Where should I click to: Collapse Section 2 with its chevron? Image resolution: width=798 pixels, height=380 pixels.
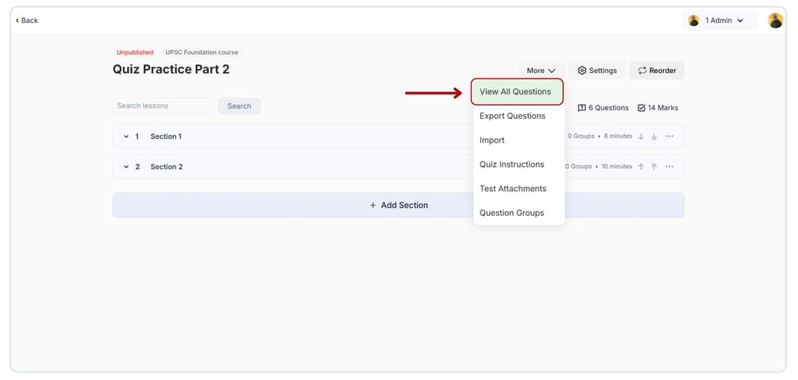(x=126, y=167)
